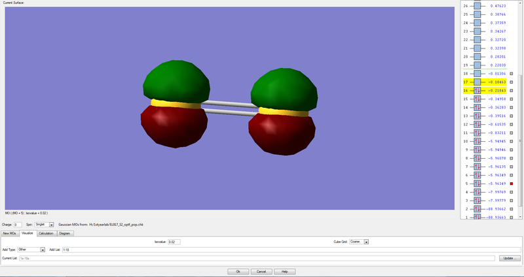Select orbital 10 occupancy box
Viewport: 524px width, 277px height.
477,141
